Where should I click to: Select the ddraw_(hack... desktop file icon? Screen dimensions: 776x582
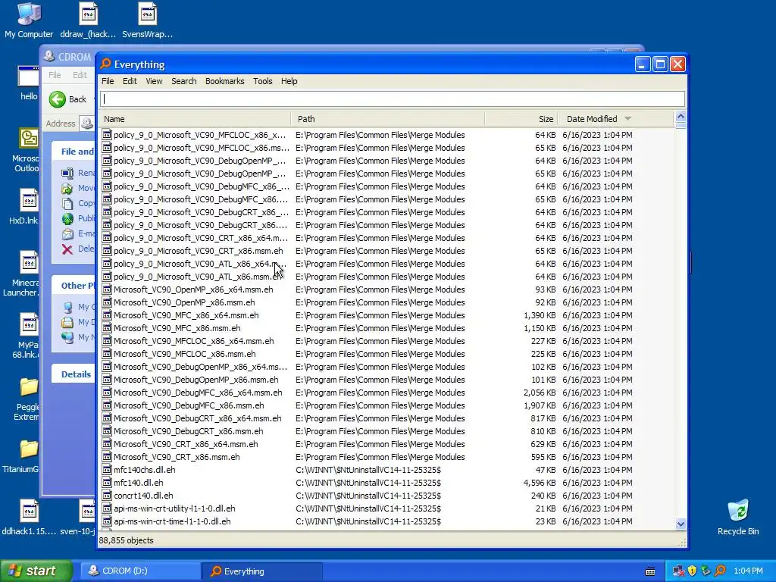pyautogui.click(x=88, y=20)
